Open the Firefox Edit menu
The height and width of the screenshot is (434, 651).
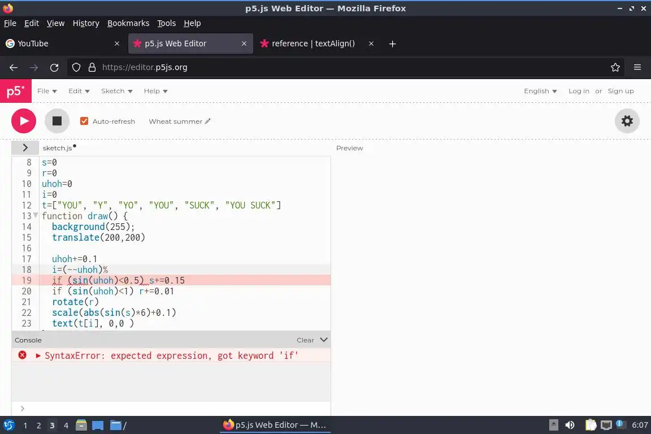pyautogui.click(x=32, y=23)
